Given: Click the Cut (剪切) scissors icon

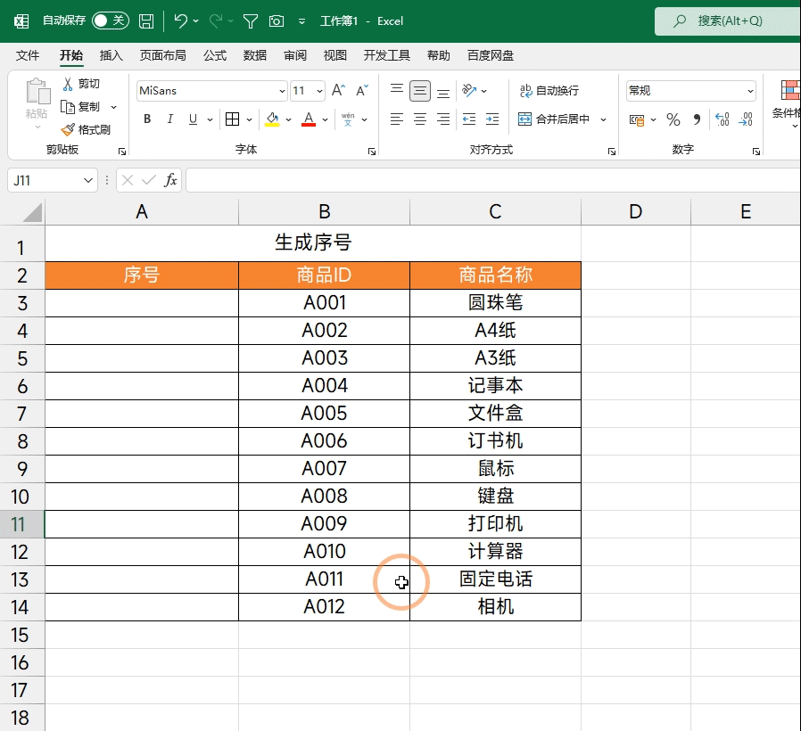Looking at the screenshot, I should 68,84.
